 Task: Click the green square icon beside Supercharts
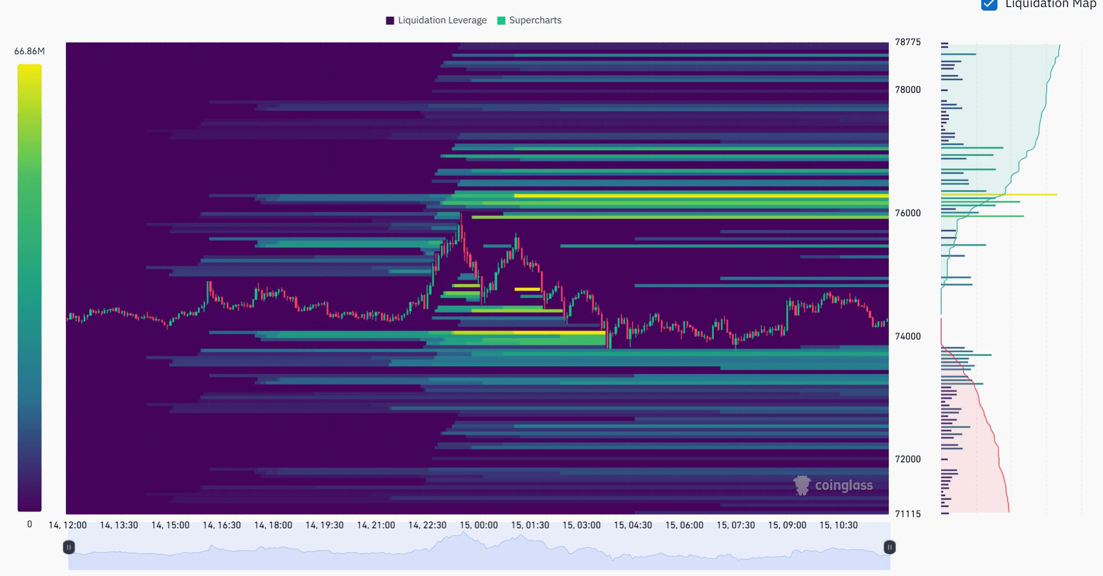click(500, 20)
